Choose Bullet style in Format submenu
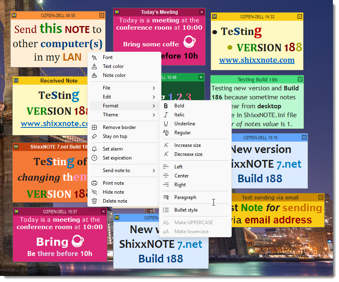Image resolution: width=339 pixels, height=282 pixels. pos(195,210)
